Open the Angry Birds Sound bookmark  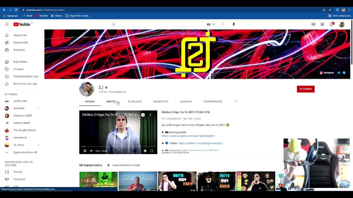point(77,16)
